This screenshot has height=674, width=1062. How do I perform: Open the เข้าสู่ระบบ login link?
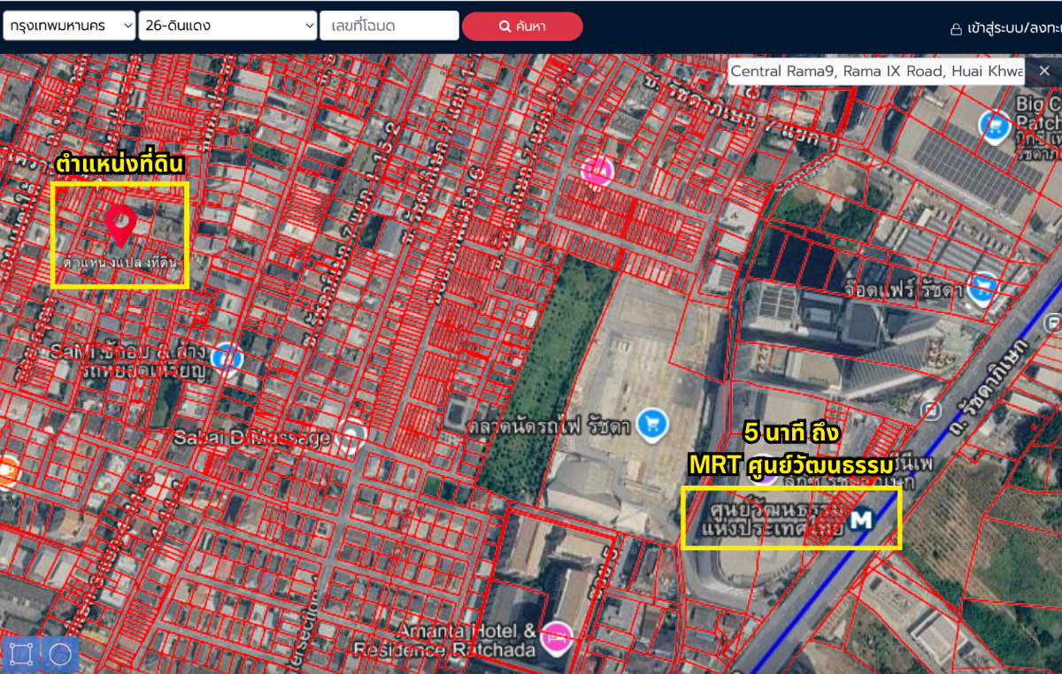1006,27
